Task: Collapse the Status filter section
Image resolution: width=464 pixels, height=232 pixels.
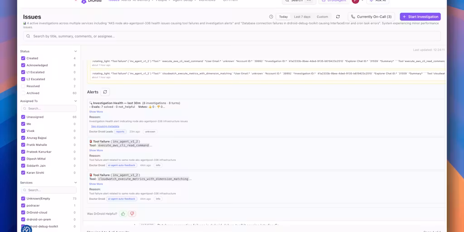Action: coord(76,51)
